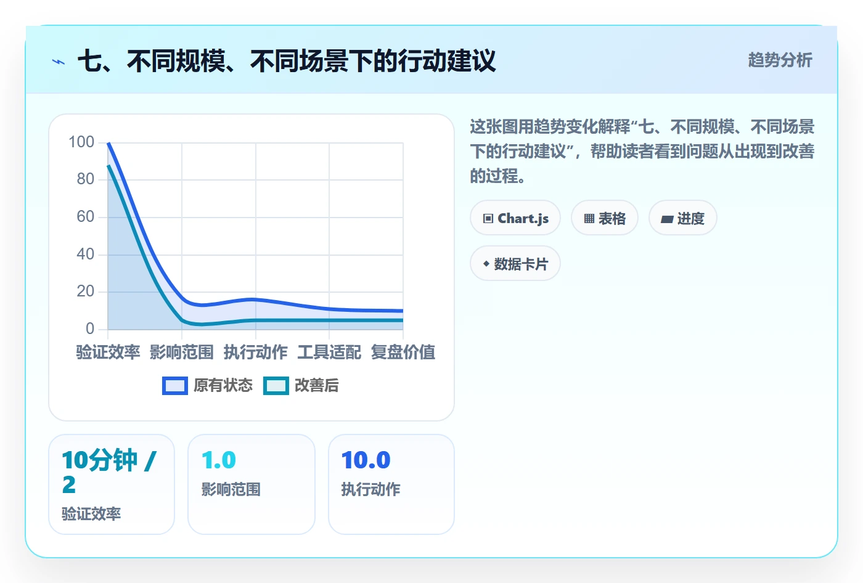Click the 40 value on the y-axis
Screen dimensions: 863x583
pos(86,254)
